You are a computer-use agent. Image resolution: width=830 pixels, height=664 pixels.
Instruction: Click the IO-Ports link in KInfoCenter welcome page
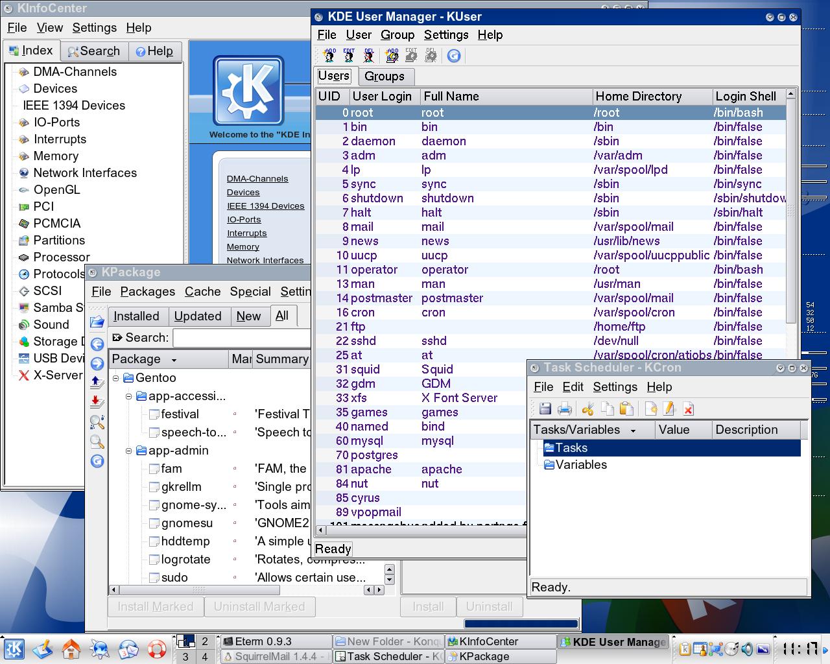(x=244, y=219)
